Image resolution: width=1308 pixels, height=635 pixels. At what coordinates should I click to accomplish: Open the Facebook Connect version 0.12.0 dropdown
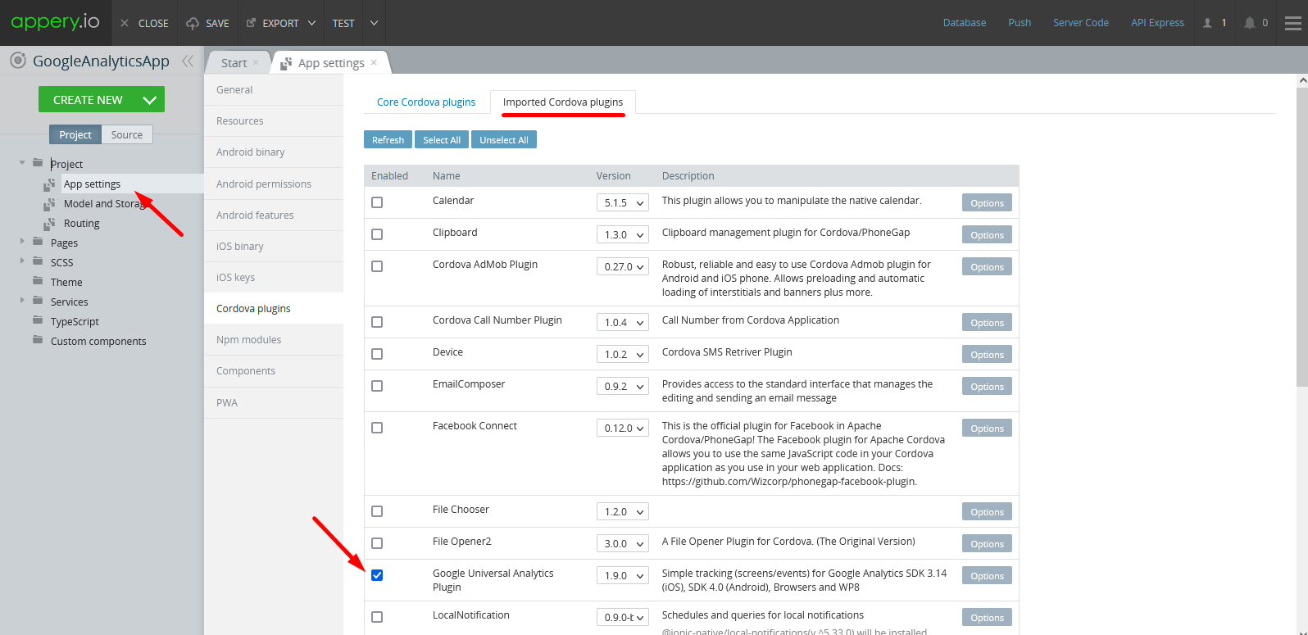coord(623,428)
